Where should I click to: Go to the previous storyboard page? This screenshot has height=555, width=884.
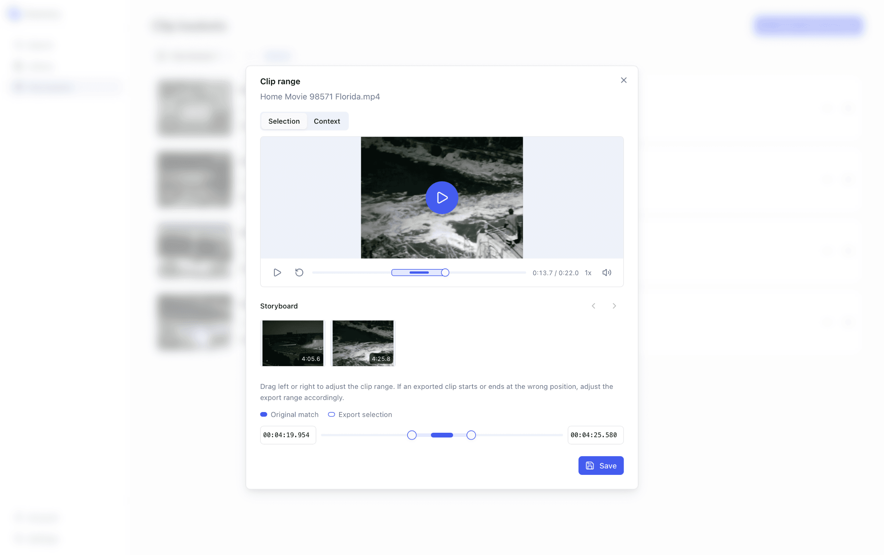(593, 306)
